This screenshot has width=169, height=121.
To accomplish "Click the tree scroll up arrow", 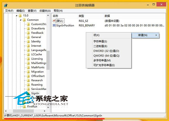I will [x=48, y=16].
